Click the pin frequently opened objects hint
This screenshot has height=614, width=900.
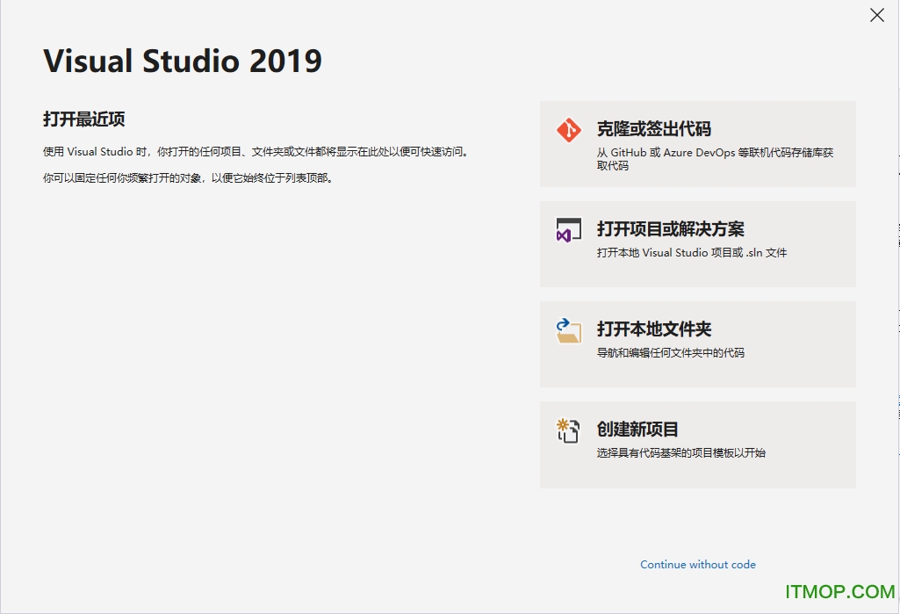(189, 178)
